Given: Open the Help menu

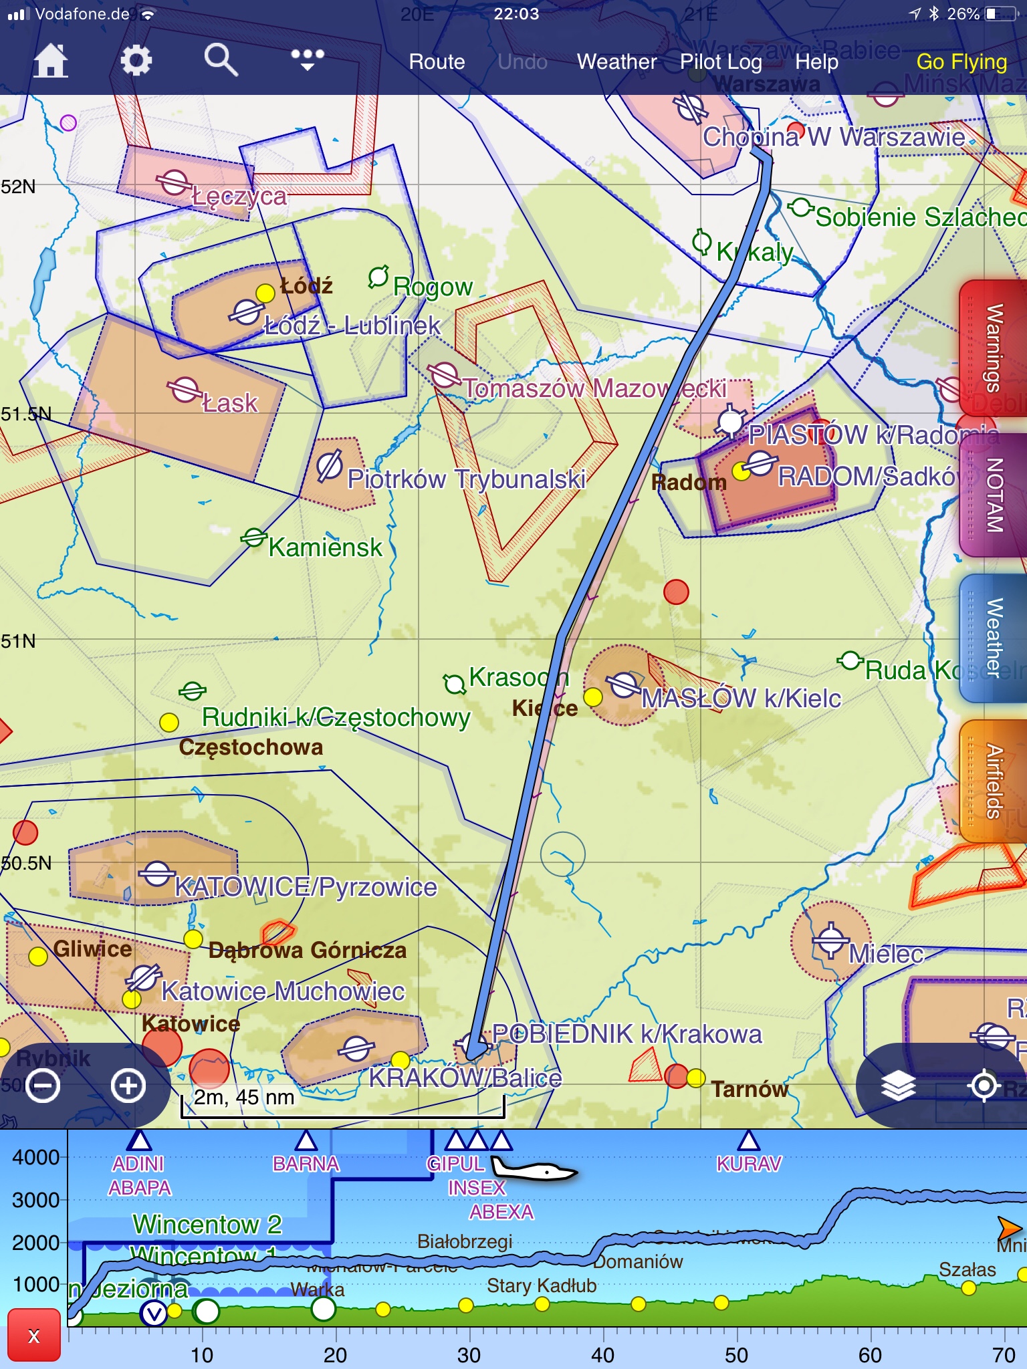Looking at the screenshot, I should 816,61.
